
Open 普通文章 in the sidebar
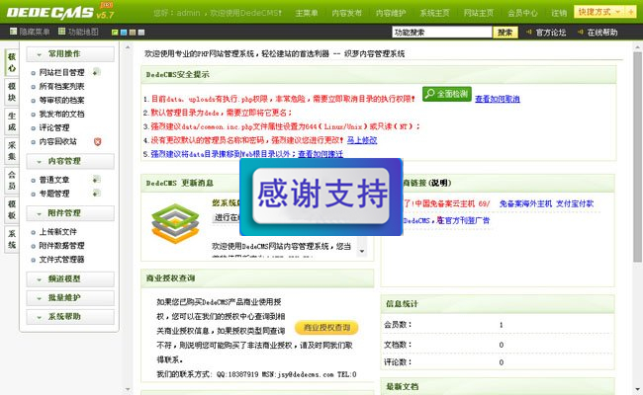54,180
